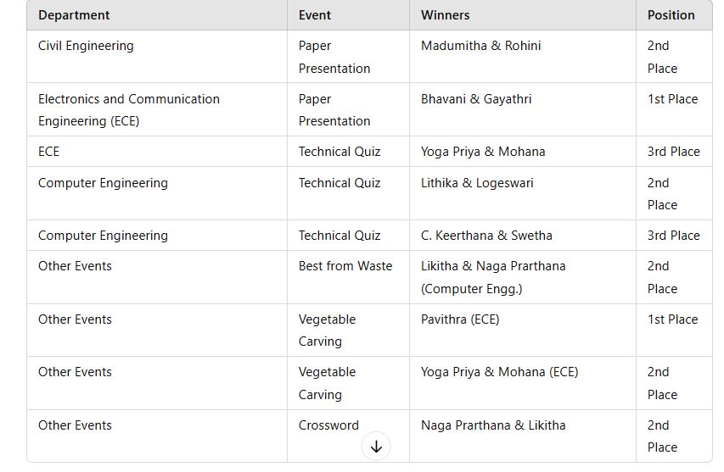This screenshot has width=724, height=472.
Task: Click the standalone ECE department cell
Action: [x=157, y=152]
